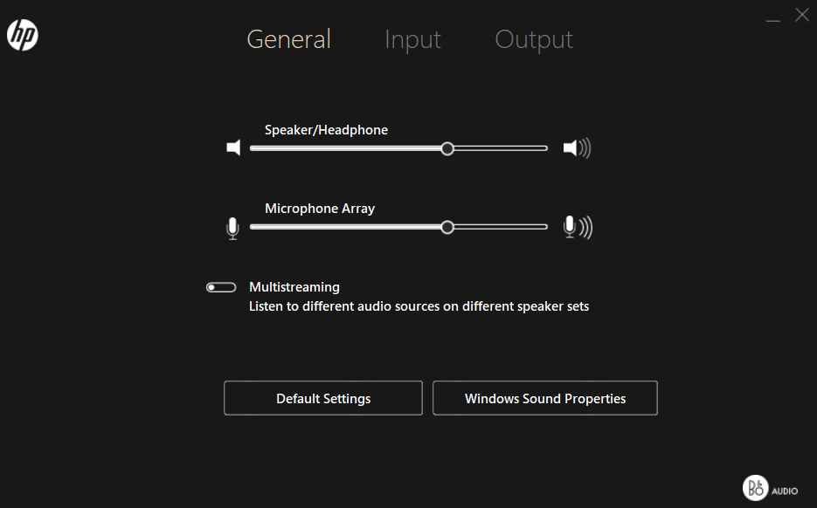Click the microphone slider track to lower level

[350, 226]
